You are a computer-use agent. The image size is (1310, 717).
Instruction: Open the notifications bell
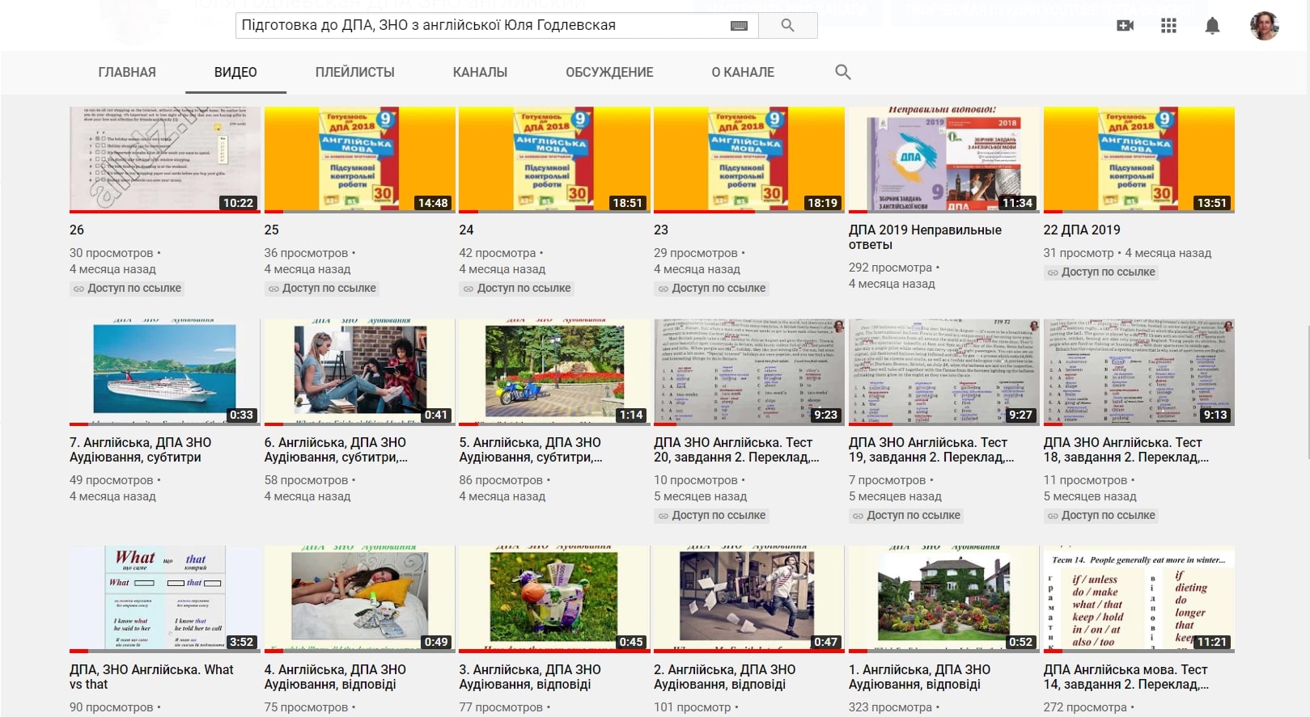(1212, 26)
